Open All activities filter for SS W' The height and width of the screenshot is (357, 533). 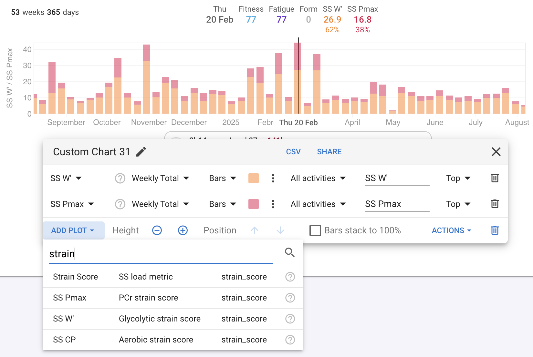click(318, 178)
